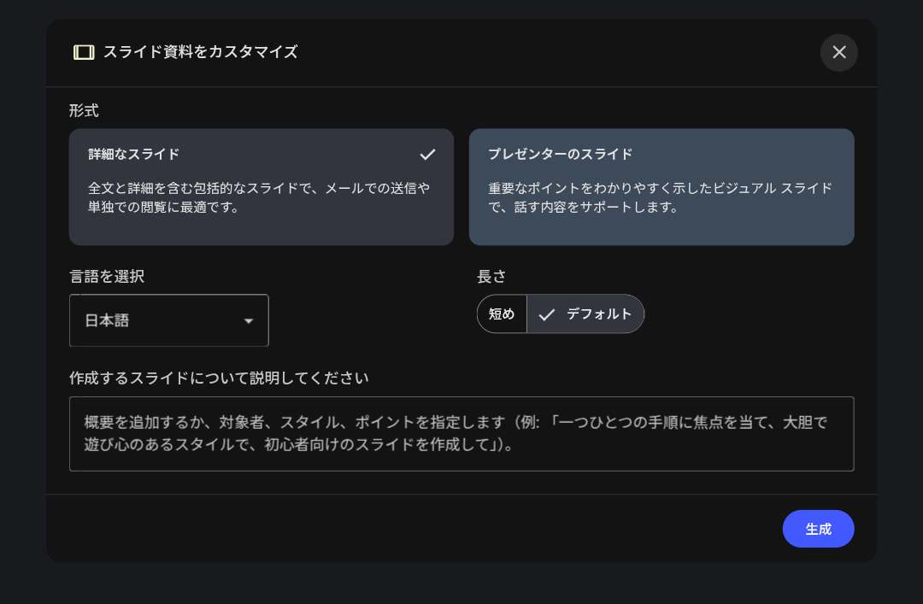Screen dimensions: 923x604
Task: Select the 詳細なスライド format title
Action: (134, 155)
